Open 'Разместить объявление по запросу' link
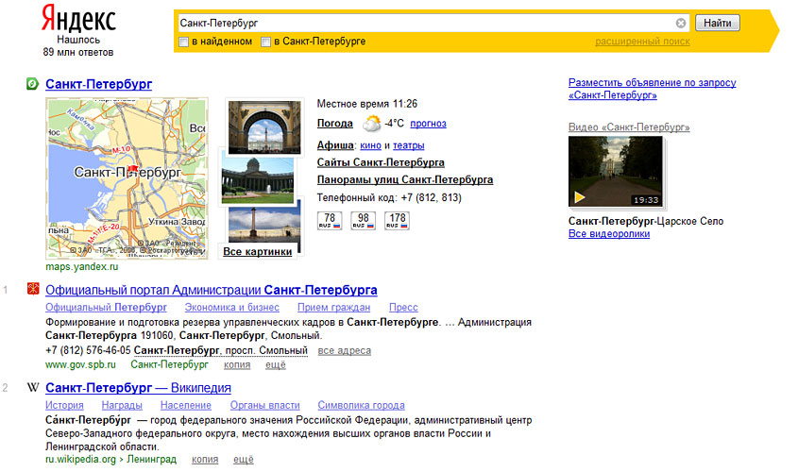 point(653,89)
